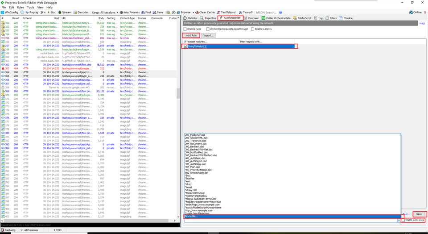
Task: Switch to the Statistics tab
Action: pos(190,18)
